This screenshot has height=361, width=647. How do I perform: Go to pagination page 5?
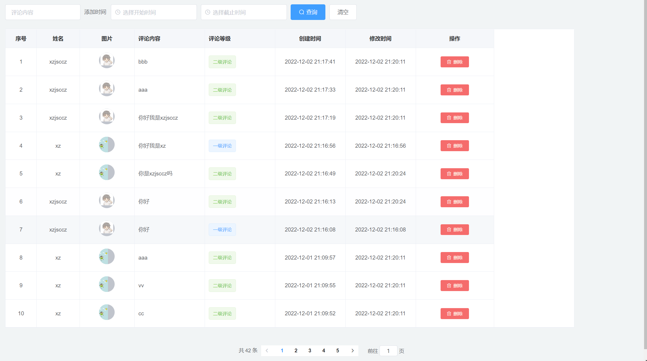click(338, 351)
